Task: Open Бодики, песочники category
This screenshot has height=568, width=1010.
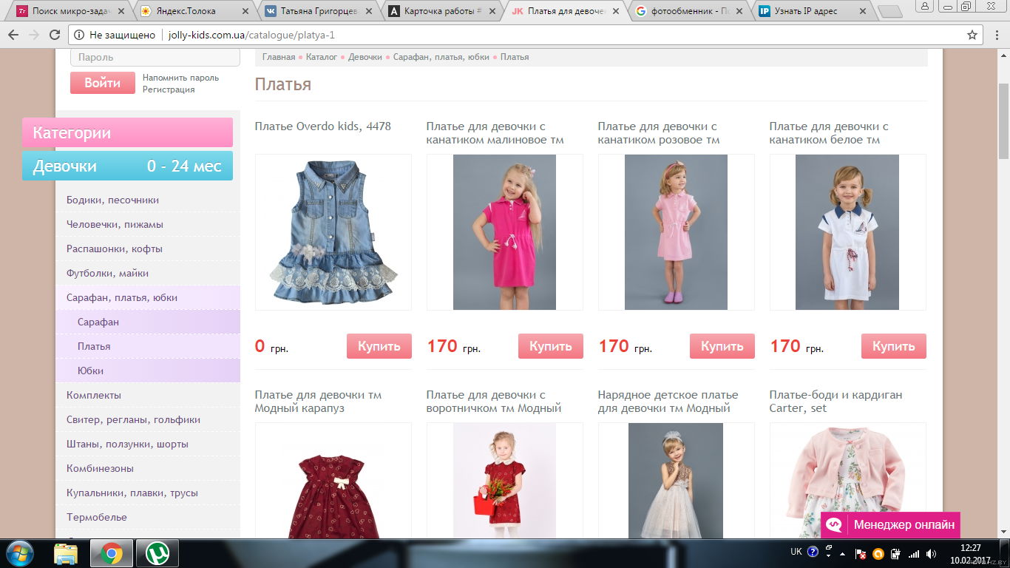Action: [148, 200]
